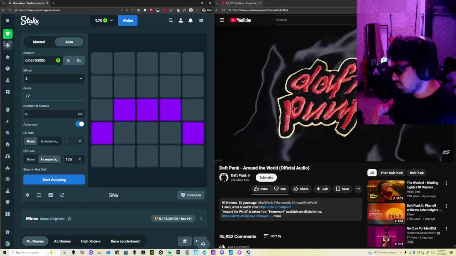Click the Start Autoplay button
The image size is (456, 256).
tap(54, 180)
